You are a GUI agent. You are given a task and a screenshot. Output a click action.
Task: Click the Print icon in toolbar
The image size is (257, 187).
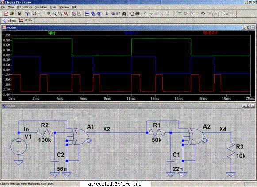point(138,13)
